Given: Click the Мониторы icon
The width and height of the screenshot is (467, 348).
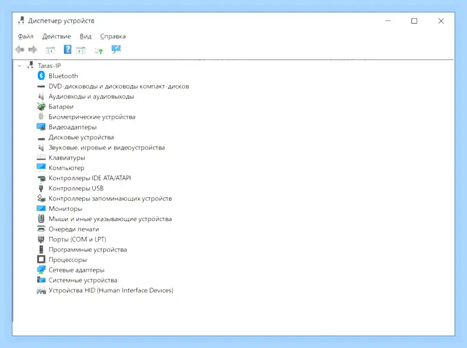Looking at the screenshot, I should click(41, 208).
